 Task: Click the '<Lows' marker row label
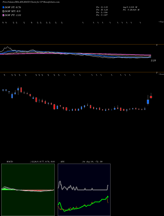pos(161,74)
